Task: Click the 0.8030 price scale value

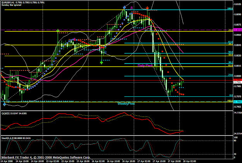Action: click(x=238, y=55)
